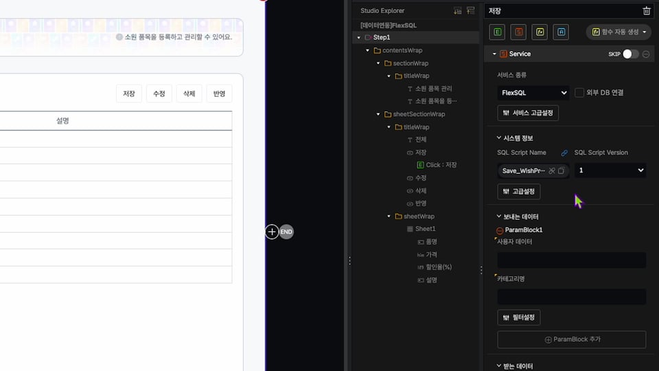659x371 pixels.
Task: Collapse the sheetWrap folder arrow
Action: (x=389, y=216)
